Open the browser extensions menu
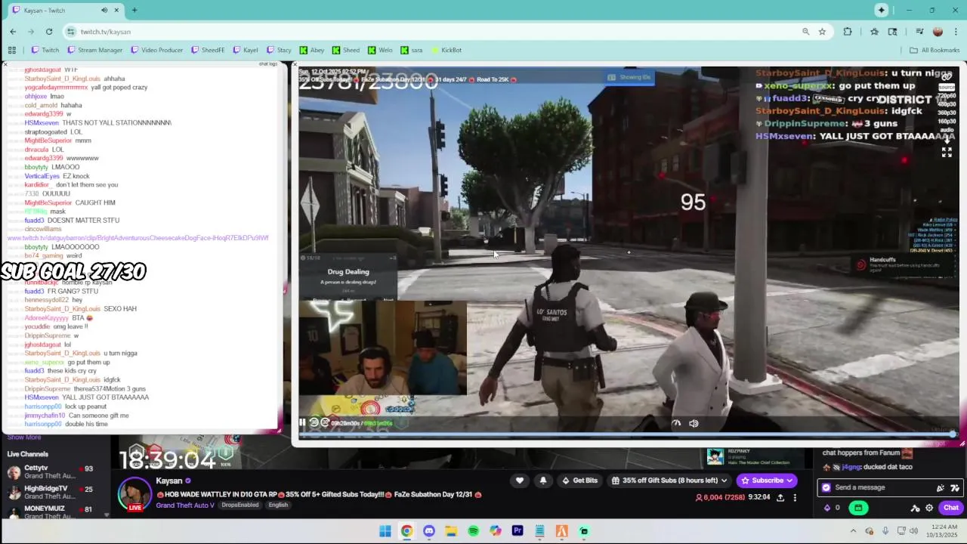 click(x=848, y=32)
